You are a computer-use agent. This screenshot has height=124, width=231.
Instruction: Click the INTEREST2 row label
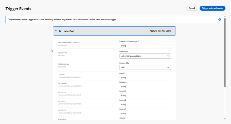point(62,101)
